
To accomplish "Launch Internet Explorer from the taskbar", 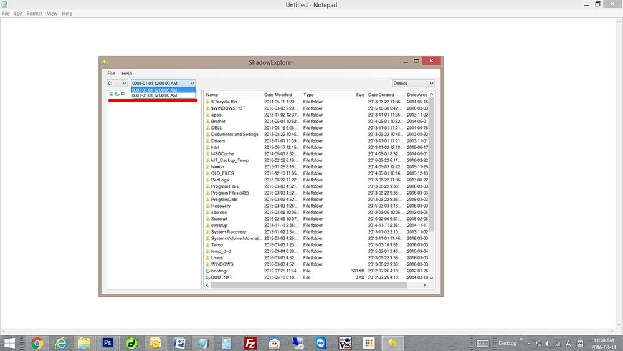I will pyautogui.click(x=60, y=343).
